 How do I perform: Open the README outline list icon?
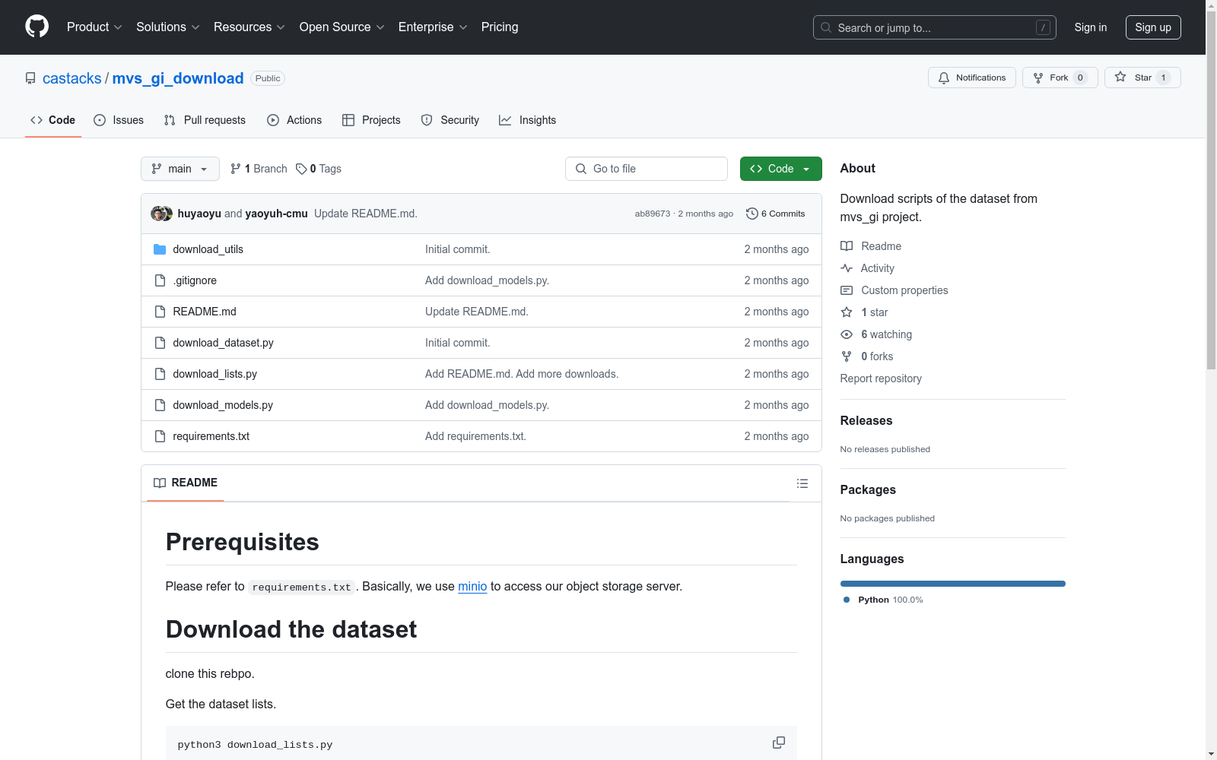pyautogui.click(x=802, y=483)
